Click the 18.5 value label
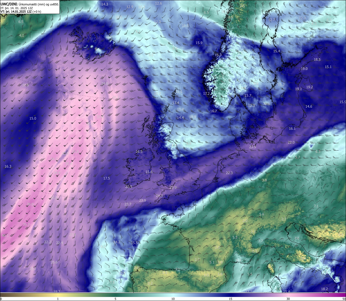Viewport: 346px width, 301px height. point(317,59)
